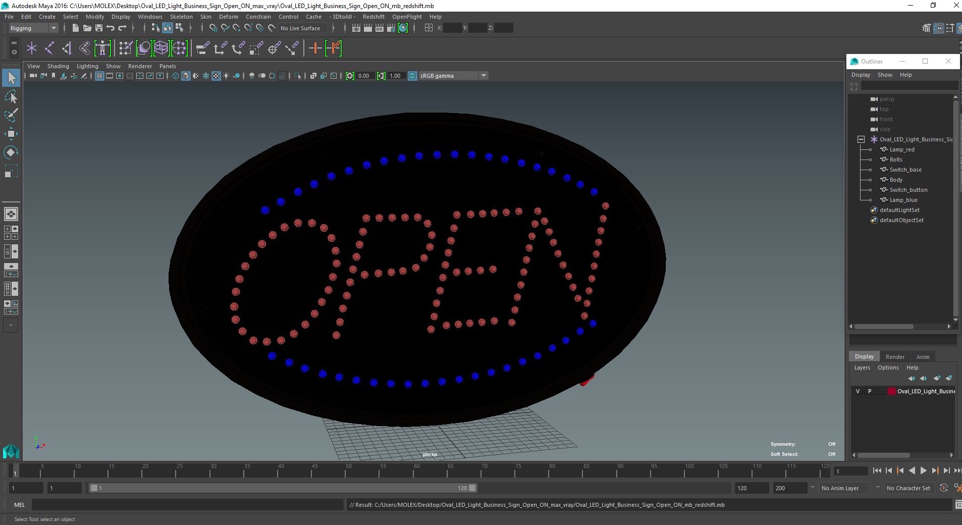Click the Create Joint shelf icon

tap(49, 48)
